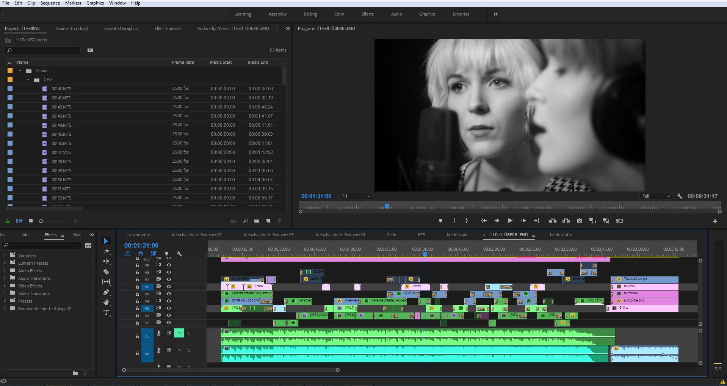The image size is (727, 386).
Task: Open the Verschachtelte Sequenz 02 timeline tab
Action: (196, 235)
